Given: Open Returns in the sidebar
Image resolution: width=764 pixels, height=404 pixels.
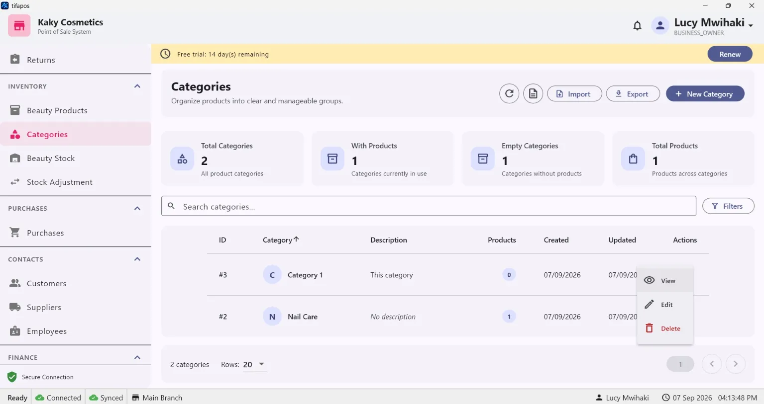Looking at the screenshot, I should 76,60.
